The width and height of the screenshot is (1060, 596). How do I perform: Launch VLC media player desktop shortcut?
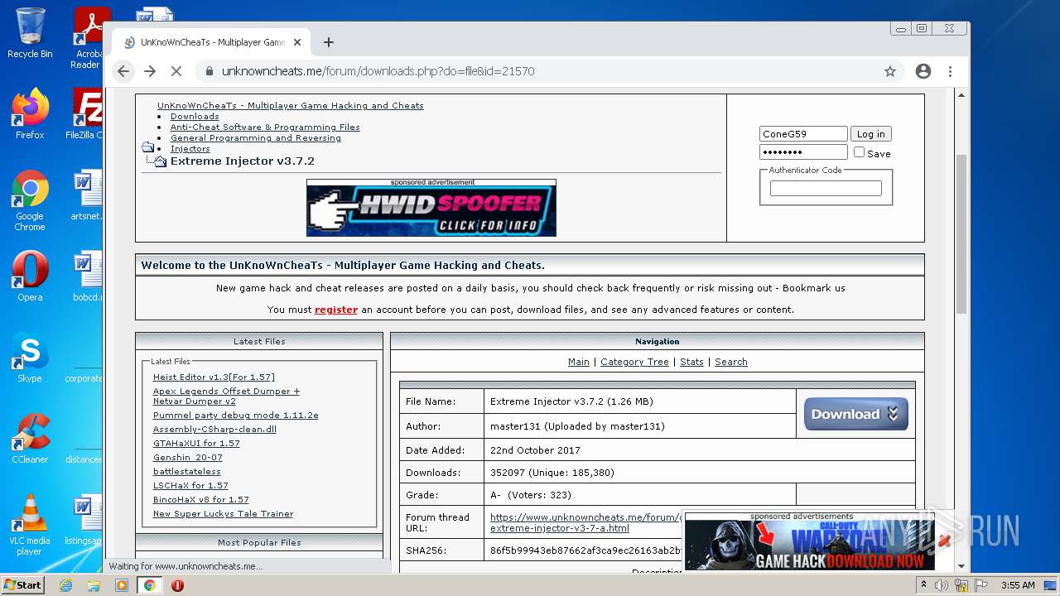[x=30, y=525]
